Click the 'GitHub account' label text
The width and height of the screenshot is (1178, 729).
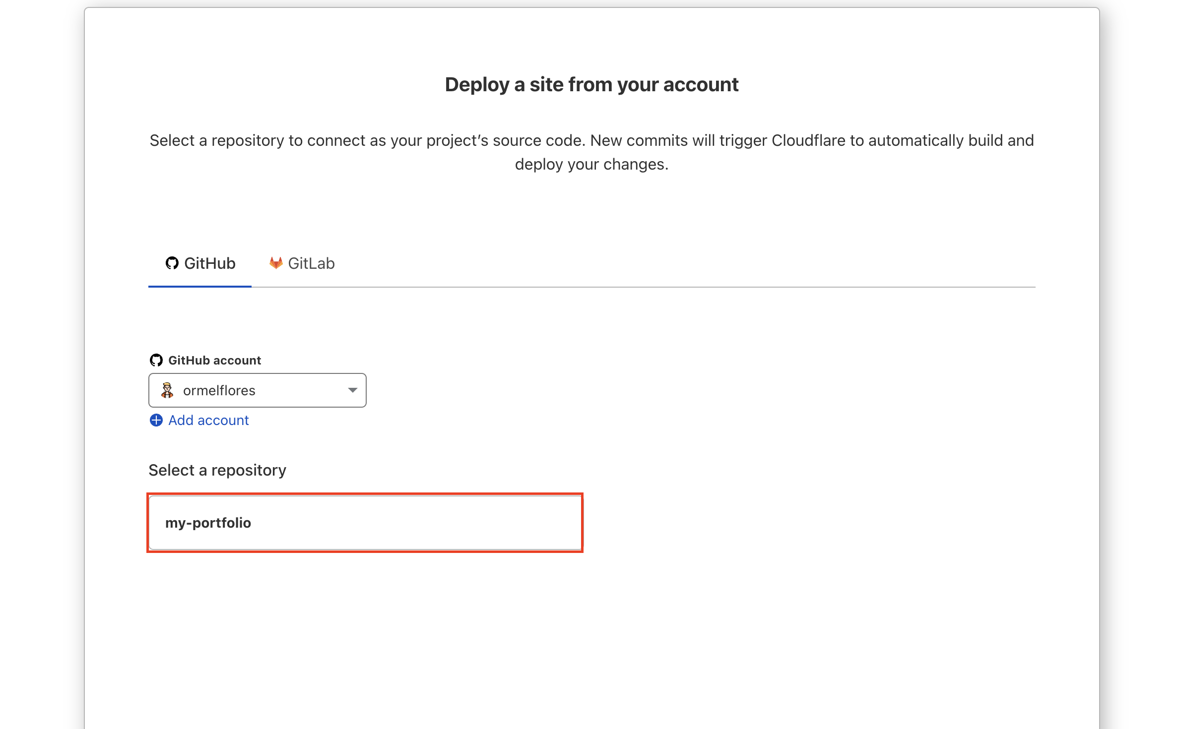(x=214, y=360)
